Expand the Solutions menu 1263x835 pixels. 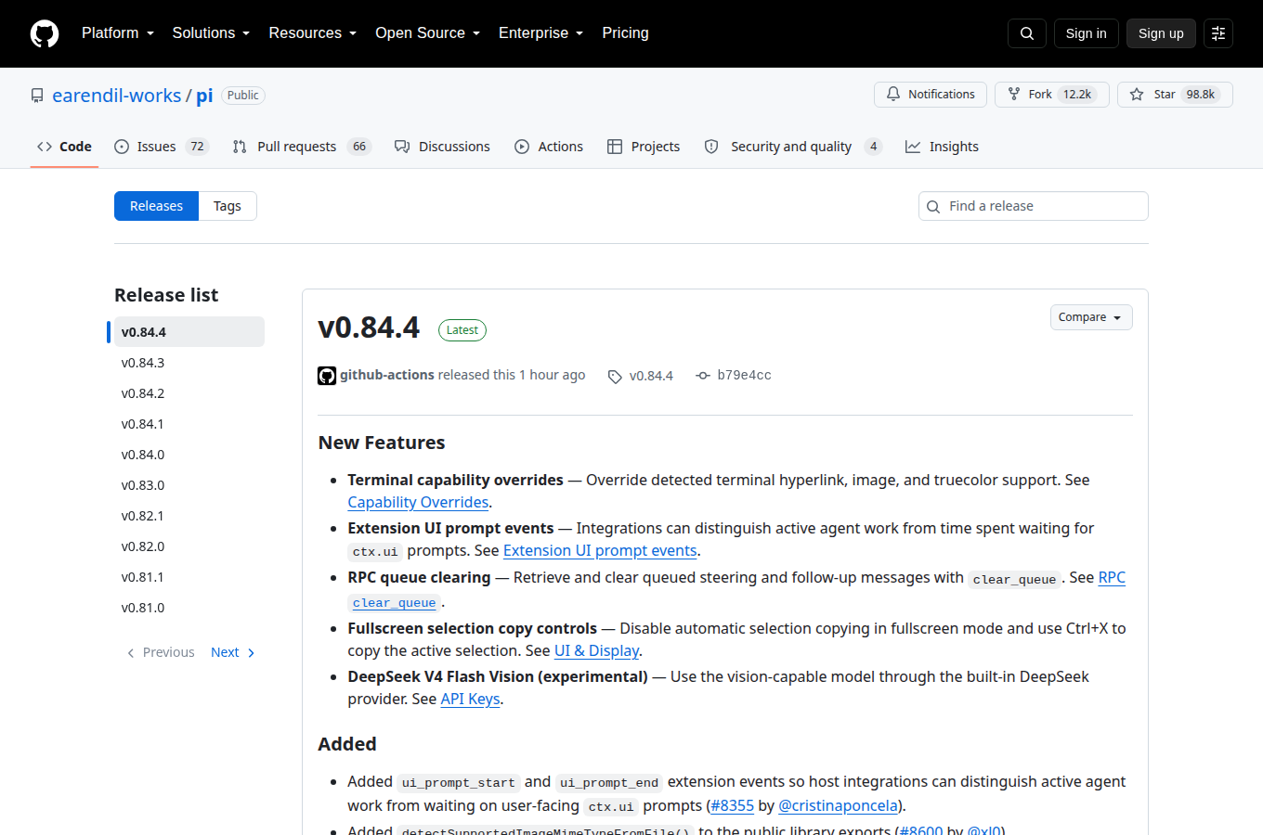point(212,33)
